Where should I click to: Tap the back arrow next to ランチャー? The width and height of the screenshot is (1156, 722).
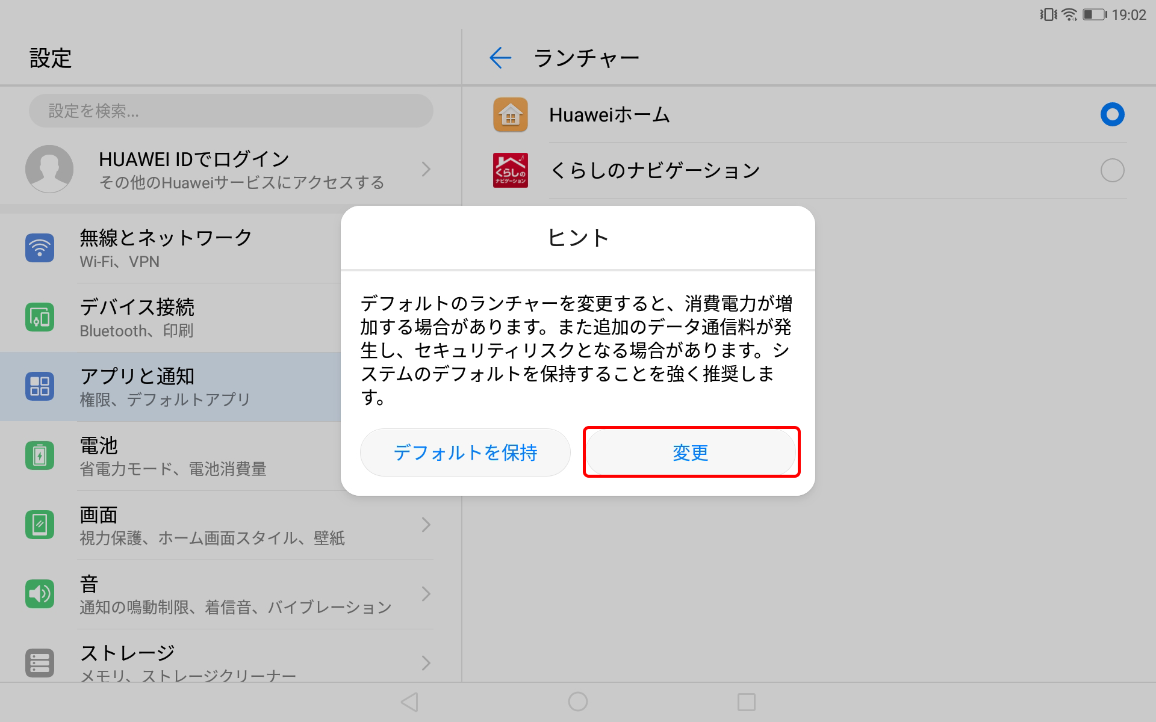point(500,58)
